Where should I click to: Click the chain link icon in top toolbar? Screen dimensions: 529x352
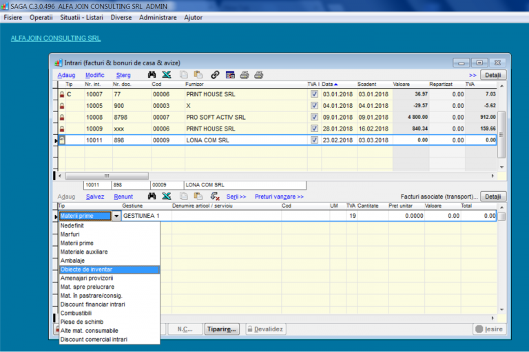(215, 75)
